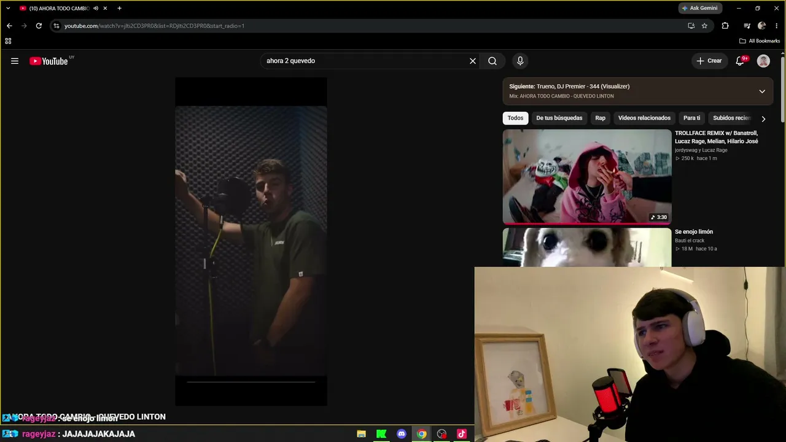Open the Se enojo limón thumbnail
The height and width of the screenshot is (442, 786).
point(587,247)
